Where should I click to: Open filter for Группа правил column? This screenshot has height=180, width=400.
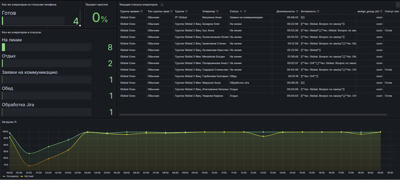(141, 12)
